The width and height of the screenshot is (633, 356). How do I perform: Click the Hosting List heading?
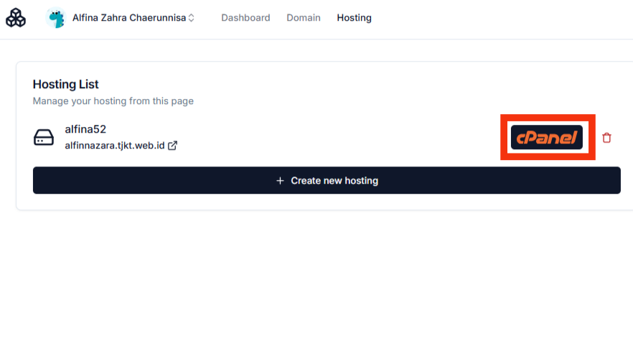point(66,84)
